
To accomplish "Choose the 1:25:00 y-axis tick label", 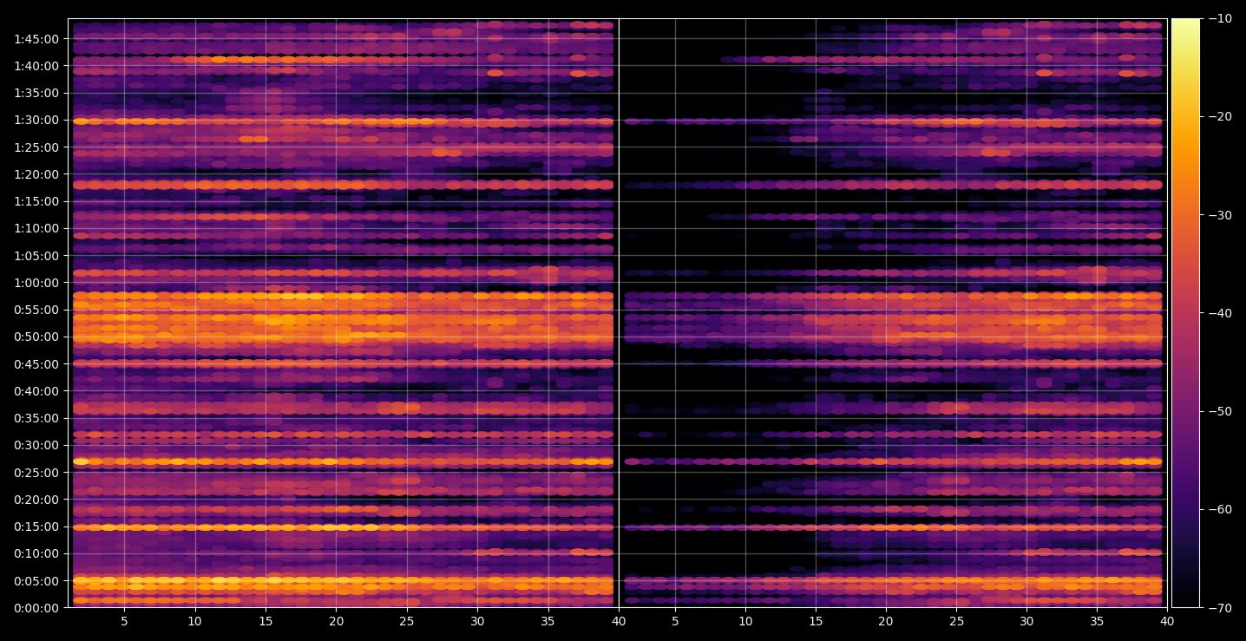I will (37, 147).
